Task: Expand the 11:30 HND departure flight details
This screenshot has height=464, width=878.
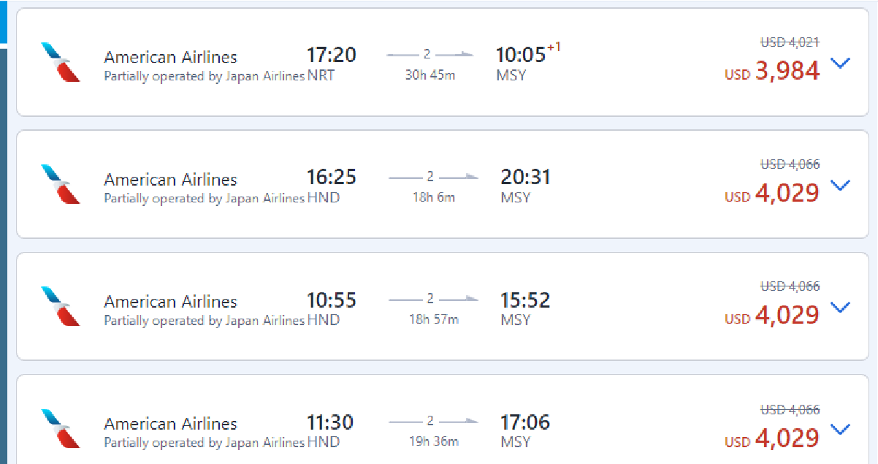Action: [841, 430]
